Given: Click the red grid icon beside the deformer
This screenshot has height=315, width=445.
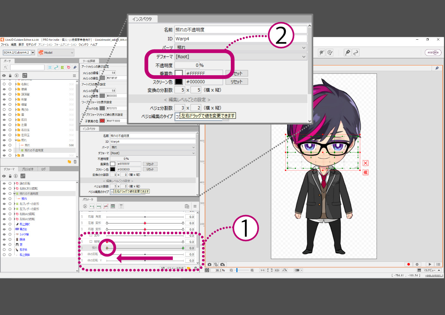Looking at the screenshot, I should [365, 172].
